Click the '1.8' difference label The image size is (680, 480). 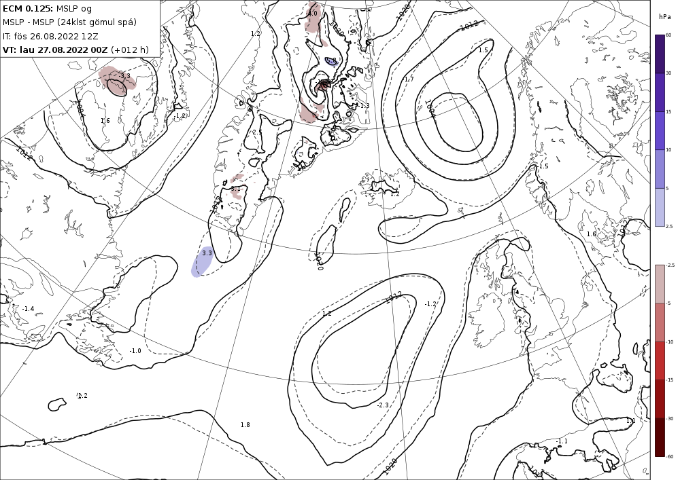245,424
